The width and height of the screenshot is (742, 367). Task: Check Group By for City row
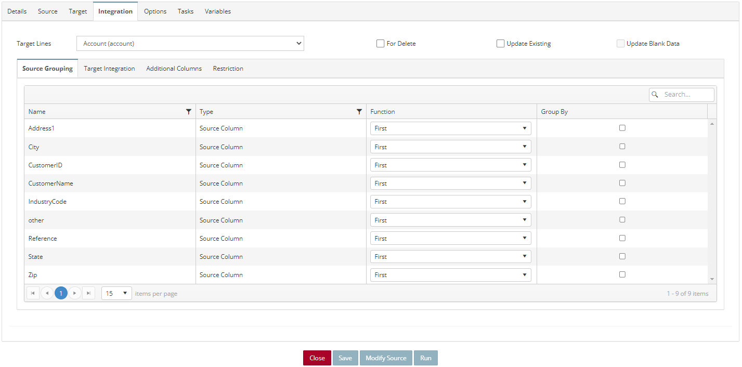pos(622,147)
